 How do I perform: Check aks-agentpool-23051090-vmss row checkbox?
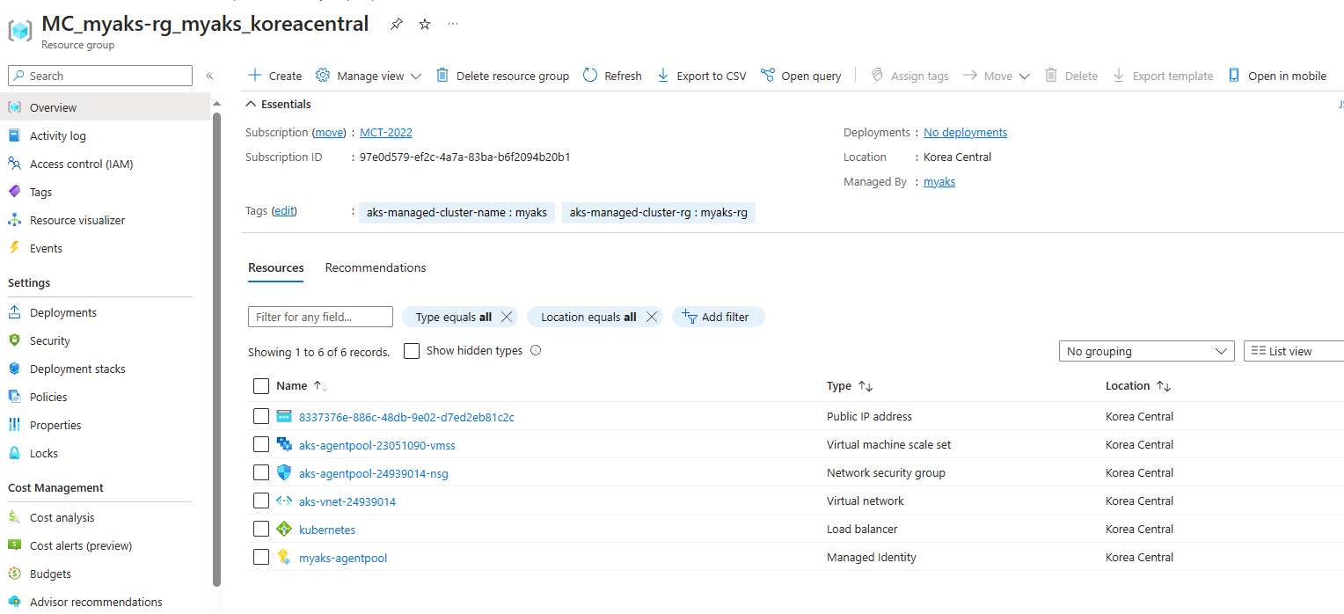(261, 444)
